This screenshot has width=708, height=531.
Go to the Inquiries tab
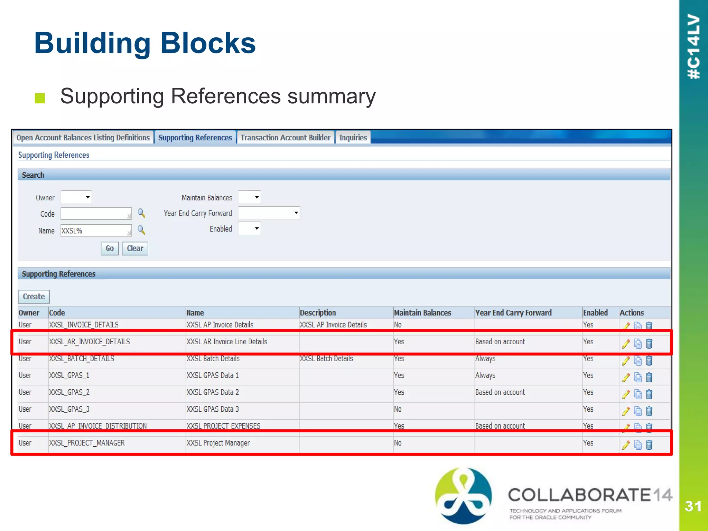353,138
